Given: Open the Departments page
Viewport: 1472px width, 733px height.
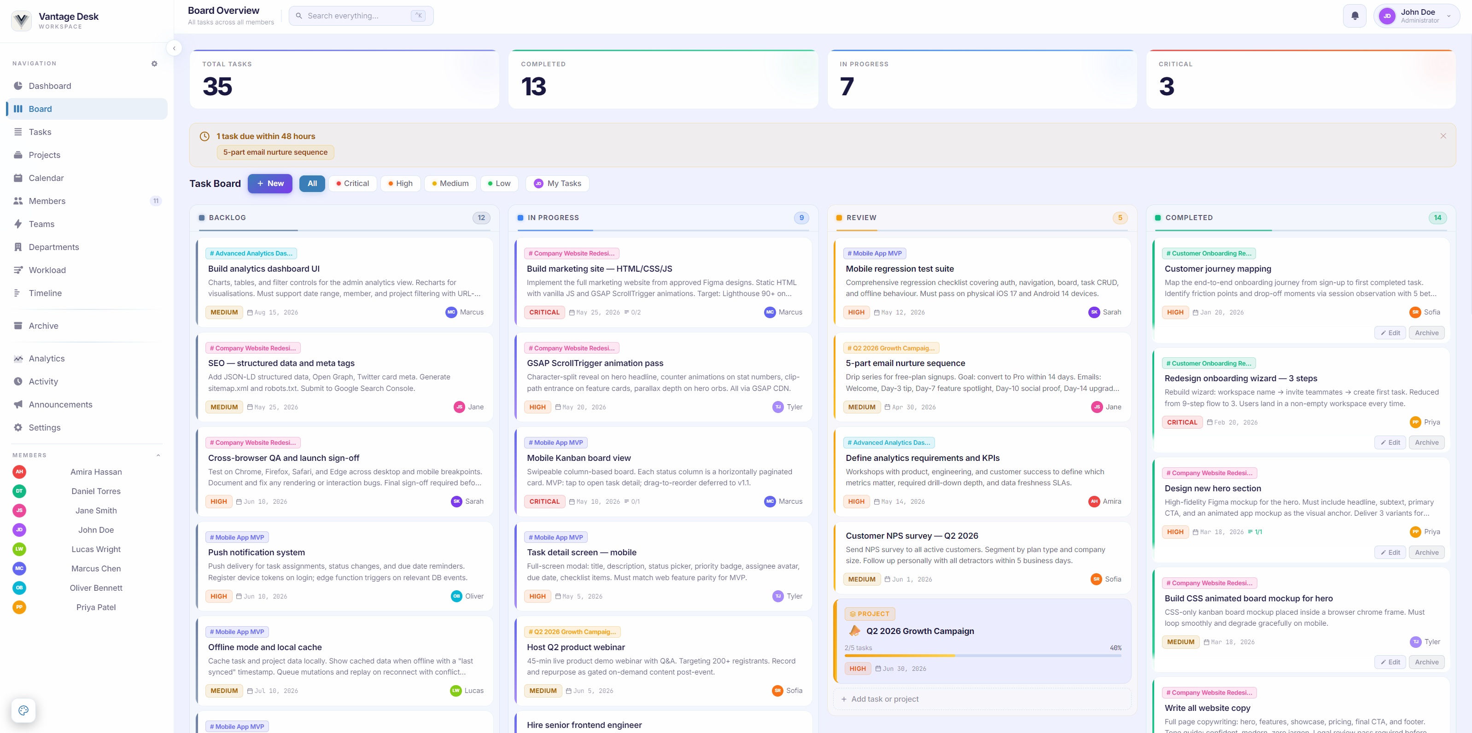Looking at the screenshot, I should coord(87,247).
